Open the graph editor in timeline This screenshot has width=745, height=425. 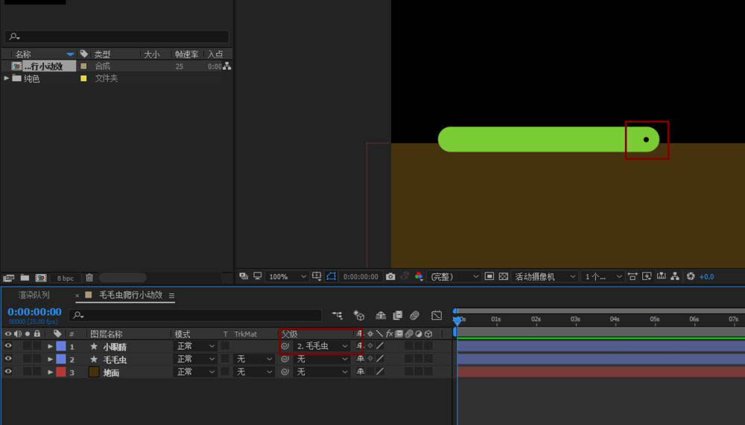[x=437, y=316]
